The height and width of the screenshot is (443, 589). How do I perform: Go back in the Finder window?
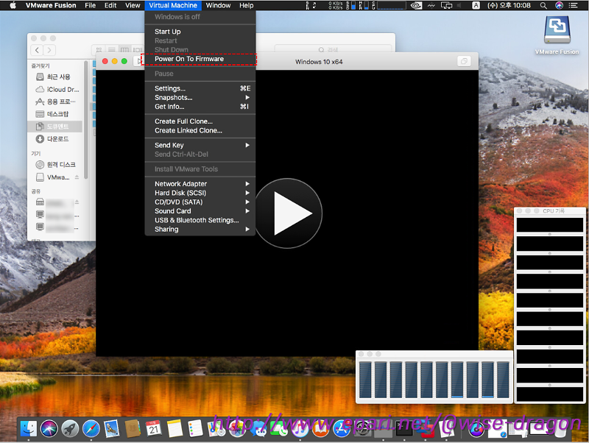tap(37, 50)
